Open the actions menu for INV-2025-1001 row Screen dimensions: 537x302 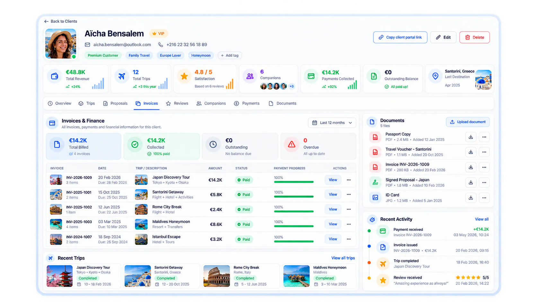[348, 194]
